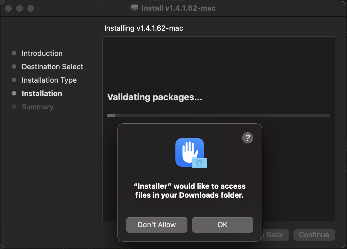Select the highlighted Installation step
The image size is (347, 249).
point(42,94)
